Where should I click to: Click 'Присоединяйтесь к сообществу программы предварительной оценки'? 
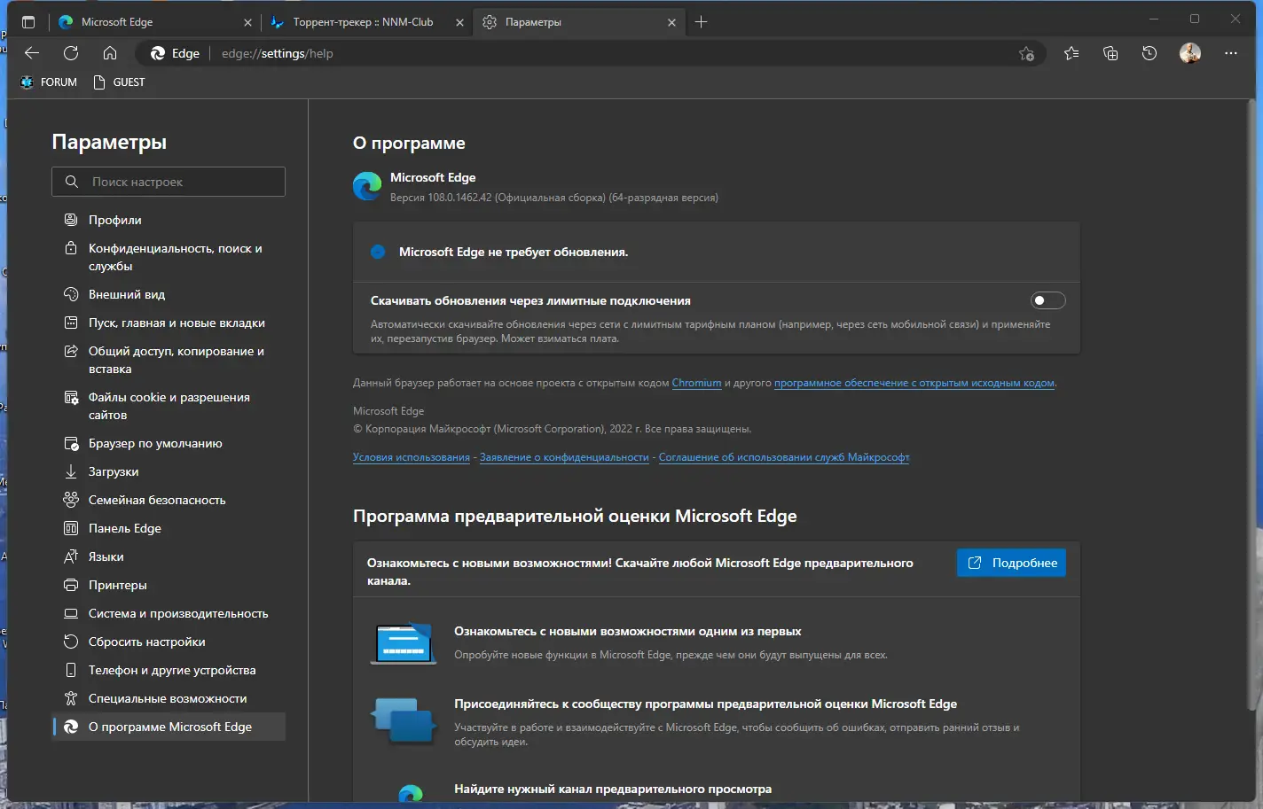coord(706,704)
